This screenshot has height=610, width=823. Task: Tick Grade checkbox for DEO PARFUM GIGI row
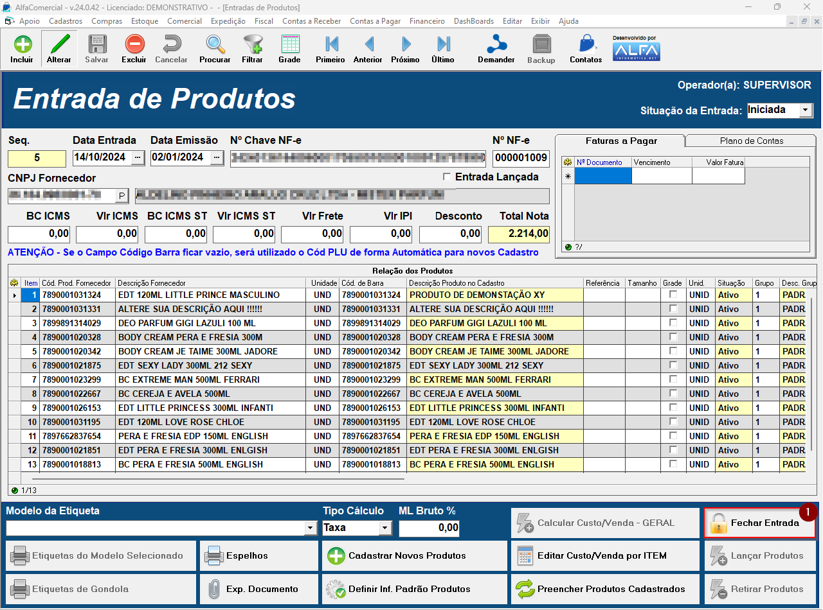[673, 323]
